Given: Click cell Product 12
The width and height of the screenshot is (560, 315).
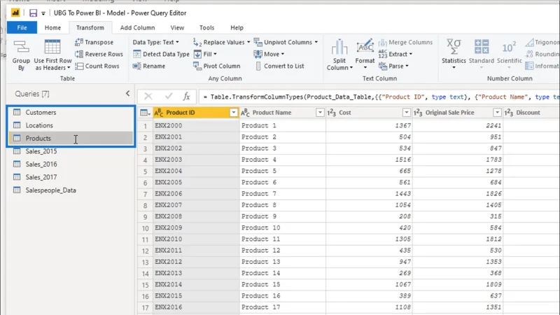Looking at the screenshot, I should (283, 251).
